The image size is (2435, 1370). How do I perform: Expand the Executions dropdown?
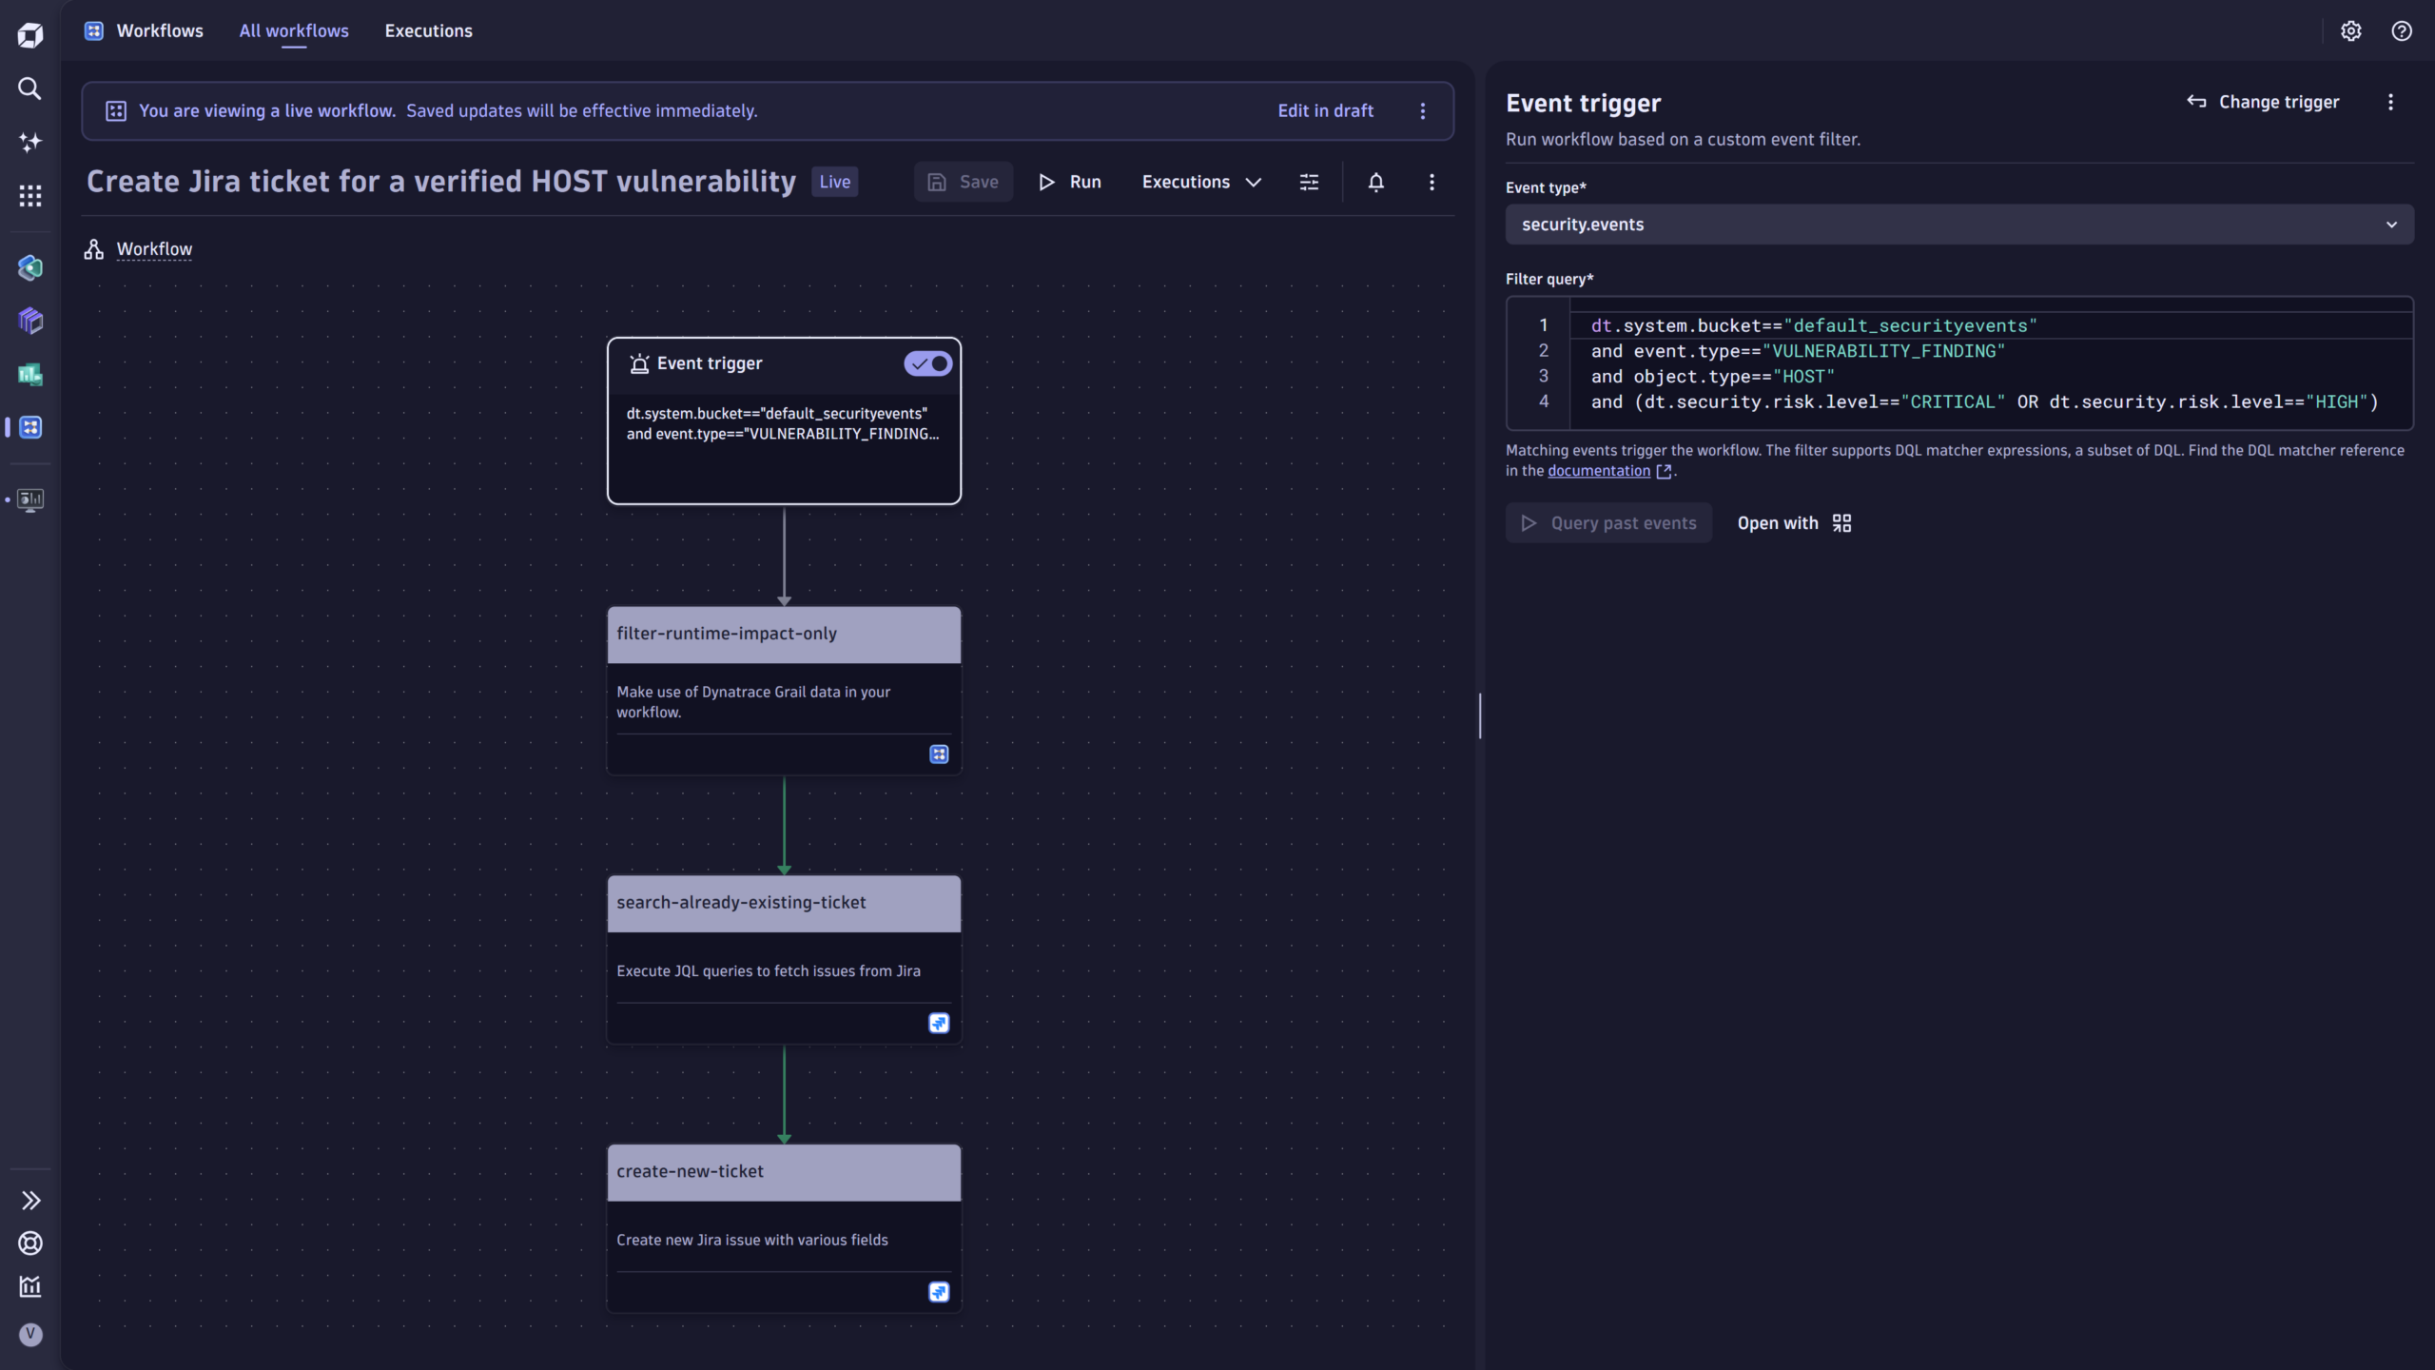[x=1200, y=182]
